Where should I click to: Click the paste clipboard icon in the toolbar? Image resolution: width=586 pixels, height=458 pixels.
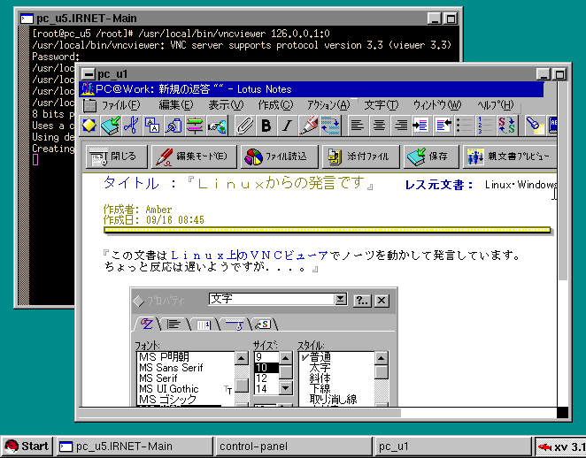152,126
